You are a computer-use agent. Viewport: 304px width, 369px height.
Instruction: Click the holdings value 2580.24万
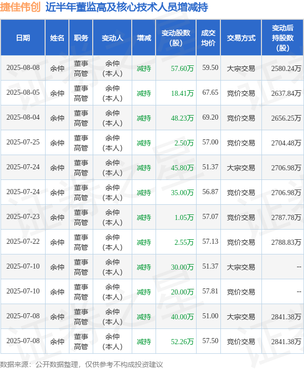(286, 68)
